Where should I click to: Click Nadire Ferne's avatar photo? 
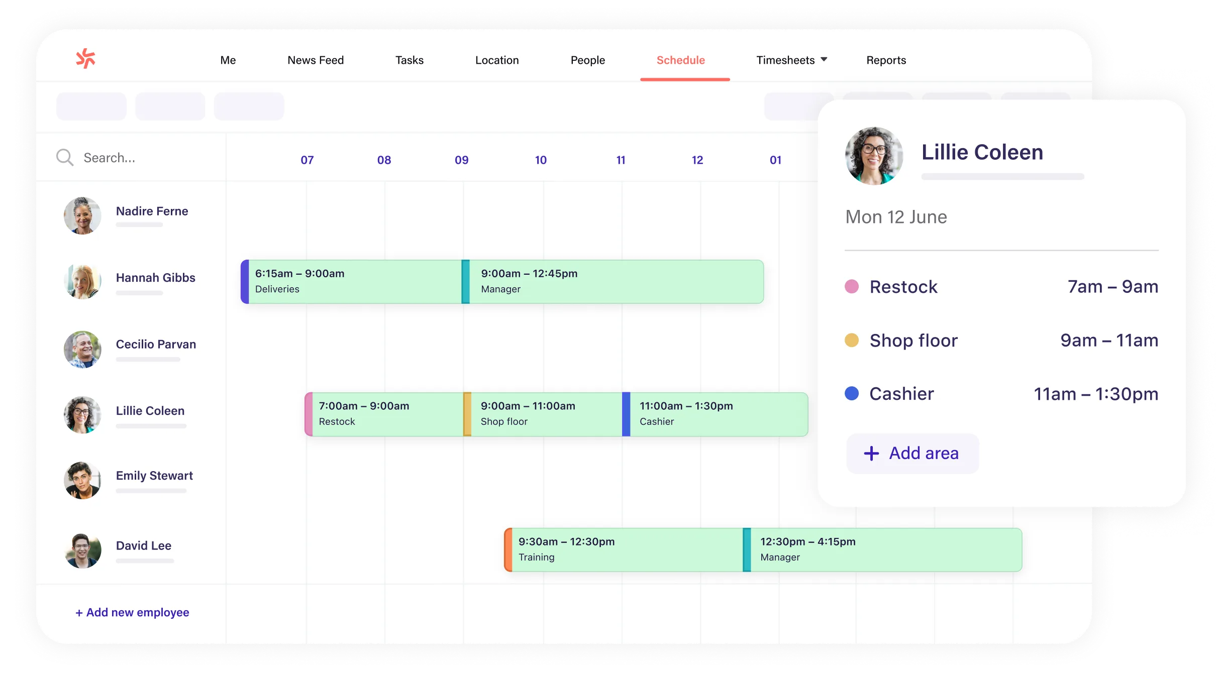click(83, 215)
